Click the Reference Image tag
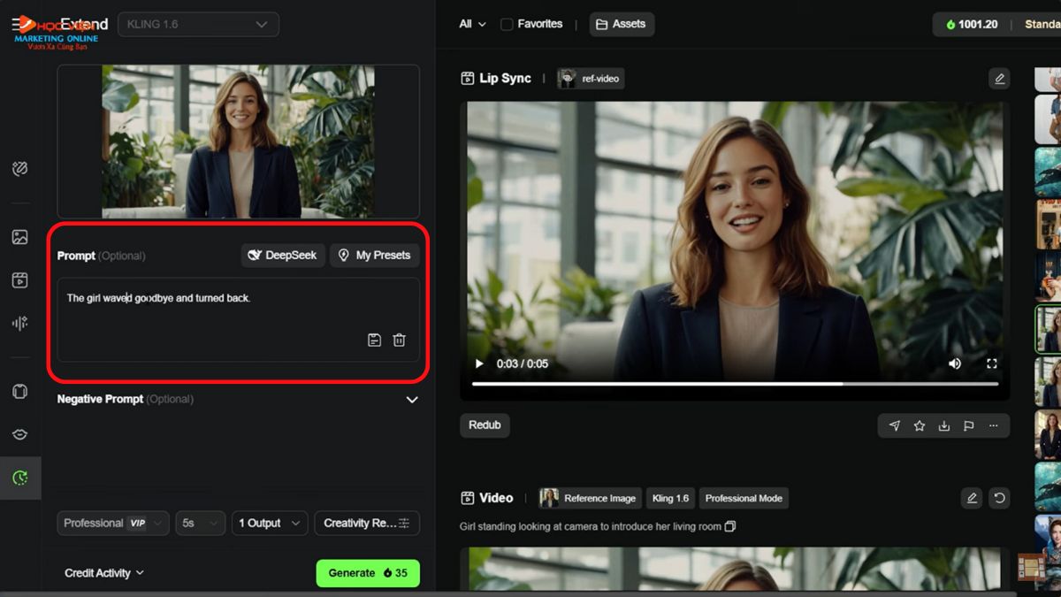Image resolution: width=1061 pixels, height=597 pixels. pos(590,498)
